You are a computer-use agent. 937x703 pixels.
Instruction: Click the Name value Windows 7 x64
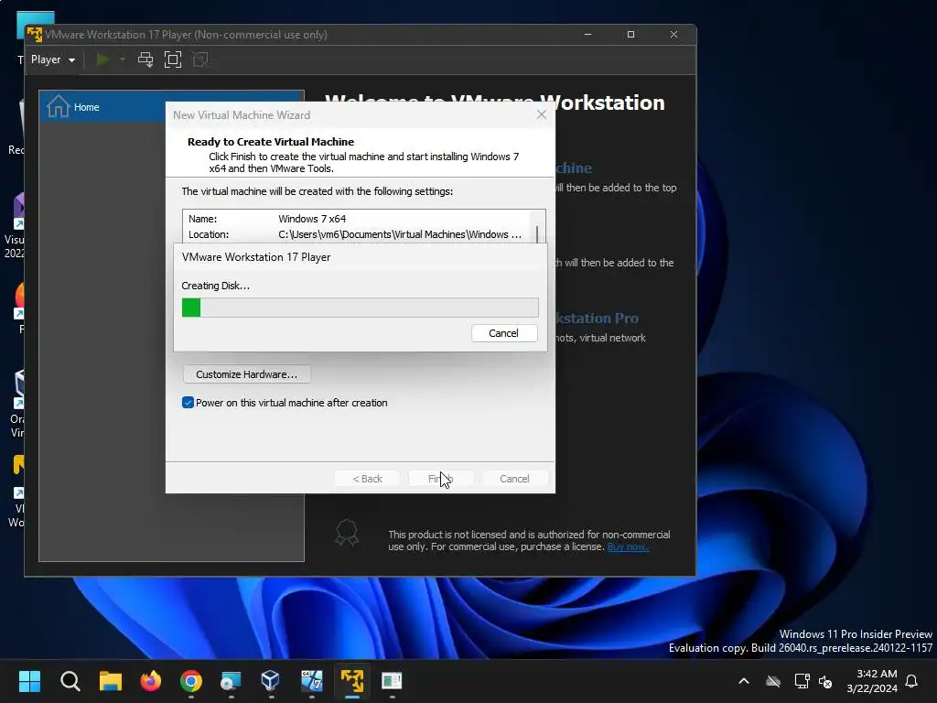pos(312,219)
